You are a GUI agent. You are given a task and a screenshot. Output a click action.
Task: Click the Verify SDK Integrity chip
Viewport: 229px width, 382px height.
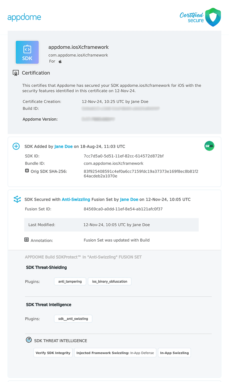pyautogui.click(x=53, y=353)
